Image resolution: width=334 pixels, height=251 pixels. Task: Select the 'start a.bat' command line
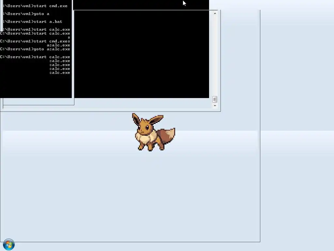pos(33,22)
